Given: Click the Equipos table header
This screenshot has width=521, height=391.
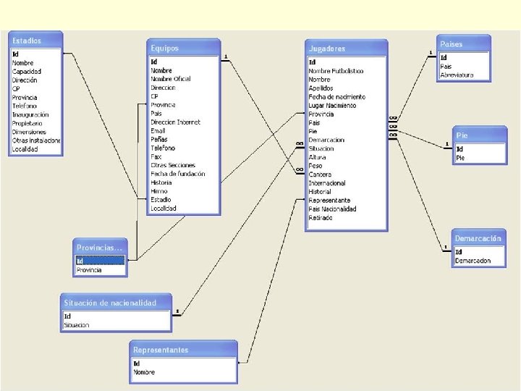Looking at the screenshot, I should [x=183, y=48].
